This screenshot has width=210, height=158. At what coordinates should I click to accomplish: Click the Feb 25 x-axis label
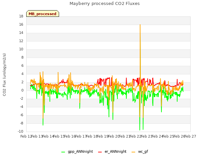tap(168, 137)
